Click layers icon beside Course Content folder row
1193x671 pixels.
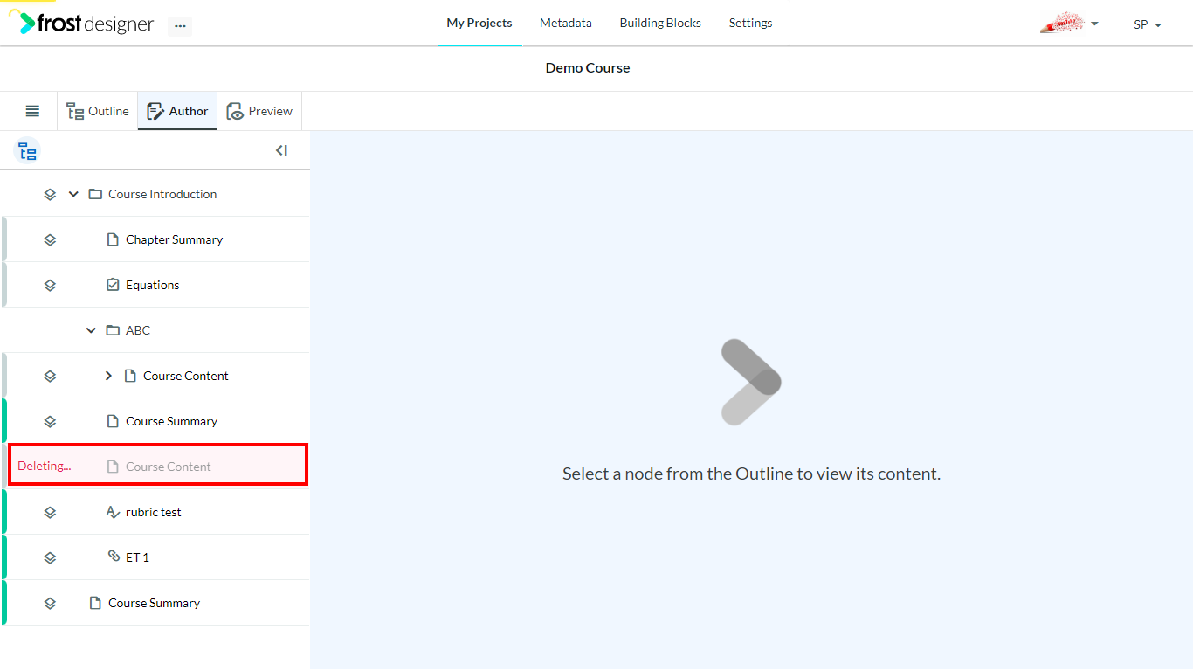point(50,376)
